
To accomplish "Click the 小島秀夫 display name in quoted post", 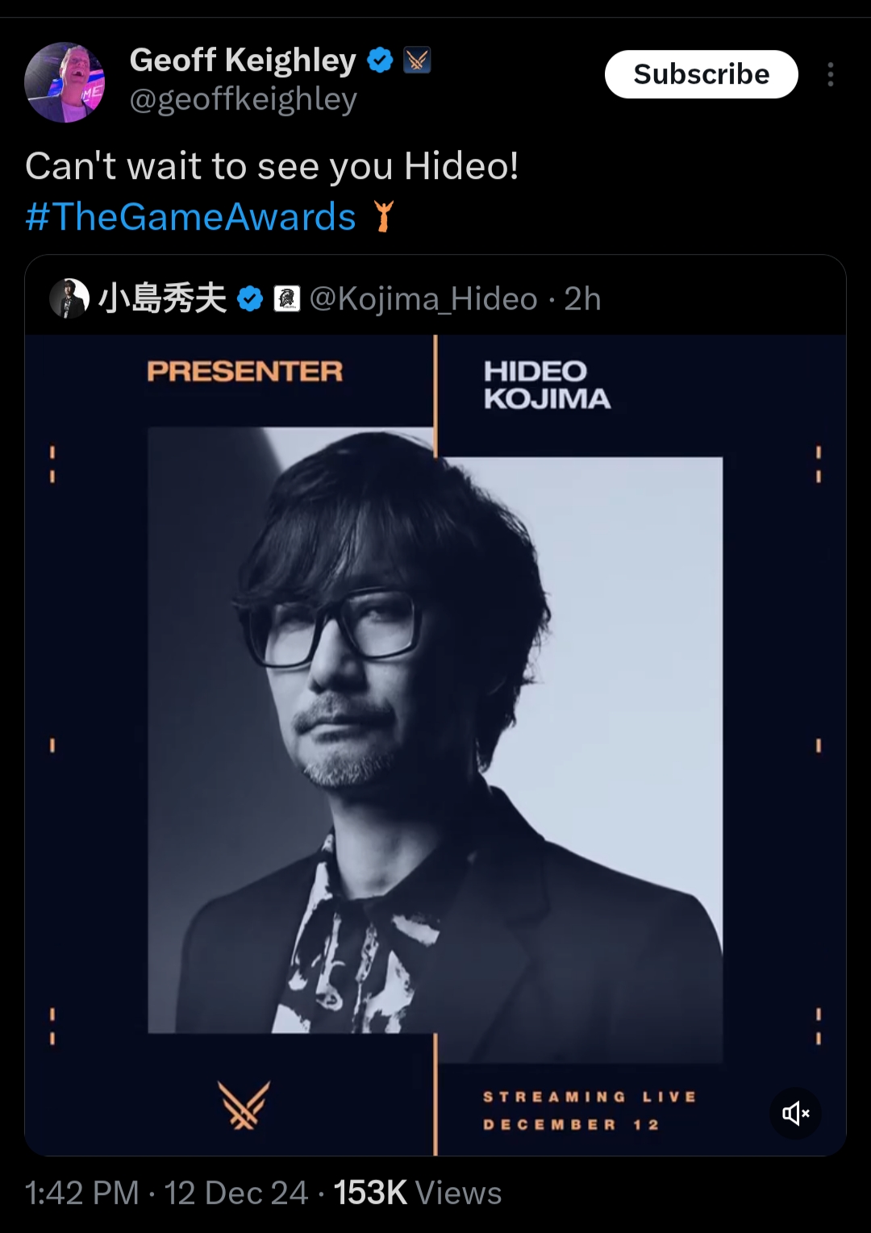I will click(x=162, y=299).
